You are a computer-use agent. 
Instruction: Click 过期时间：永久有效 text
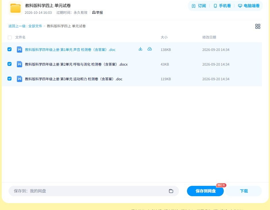[x=72, y=13]
